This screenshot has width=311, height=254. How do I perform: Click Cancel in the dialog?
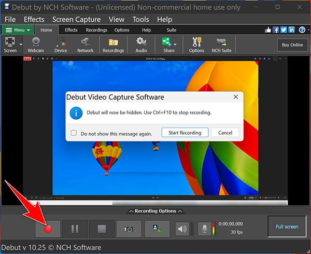(x=225, y=133)
